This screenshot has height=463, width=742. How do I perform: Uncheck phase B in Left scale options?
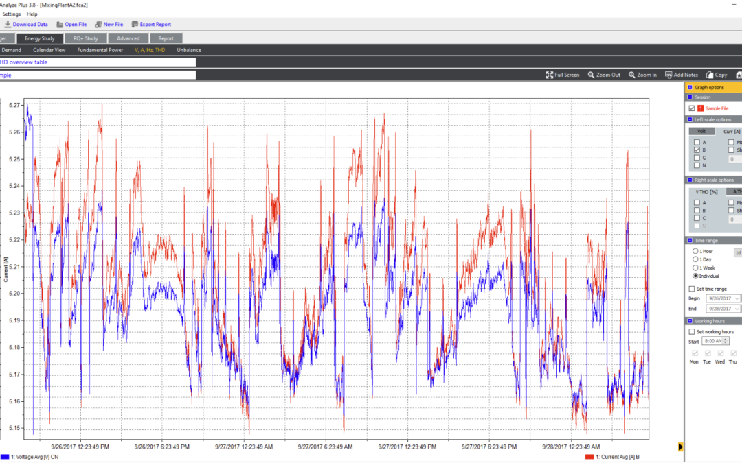tap(697, 150)
